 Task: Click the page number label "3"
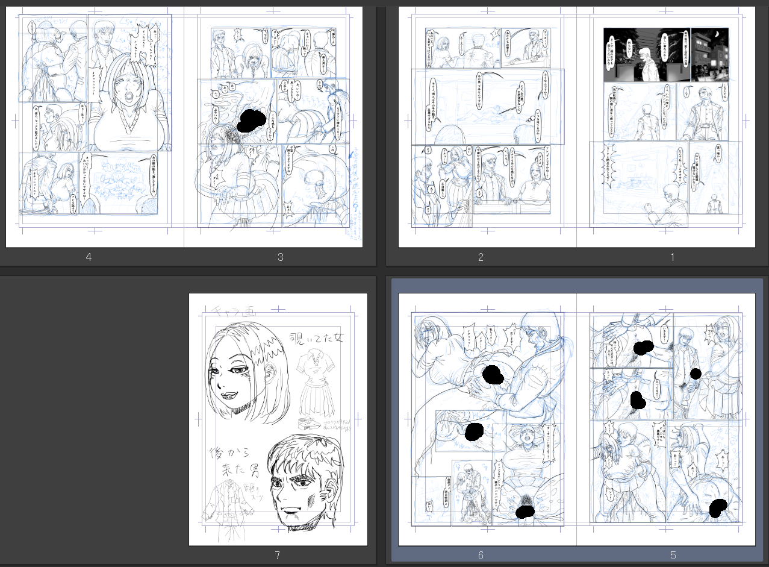(x=280, y=257)
